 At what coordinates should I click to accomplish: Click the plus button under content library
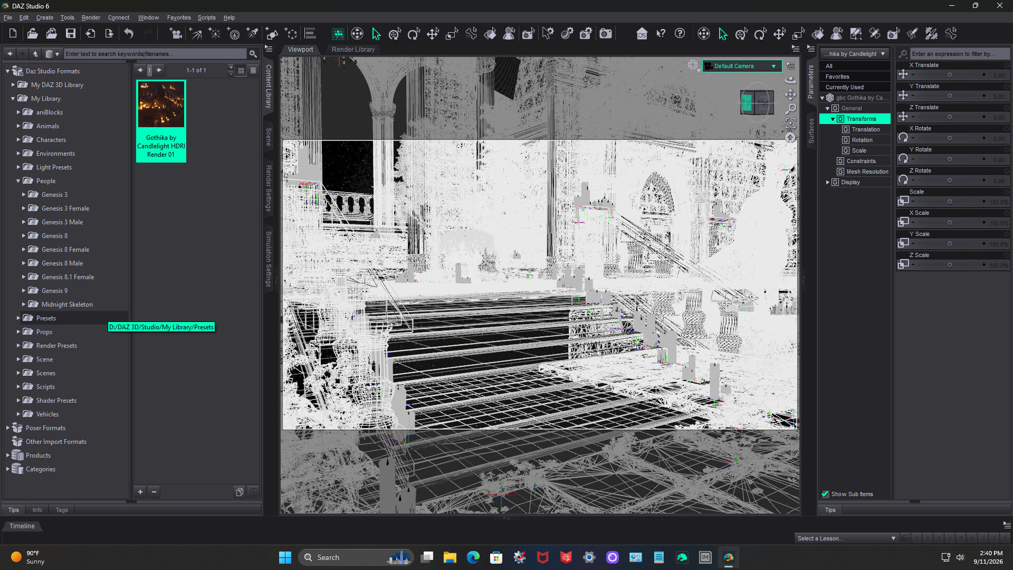[x=140, y=492]
